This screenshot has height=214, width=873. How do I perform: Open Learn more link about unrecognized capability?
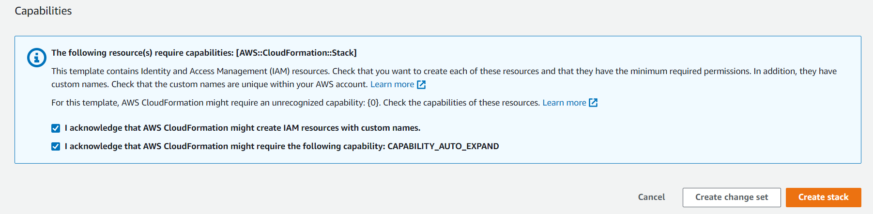click(x=564, y=103)
